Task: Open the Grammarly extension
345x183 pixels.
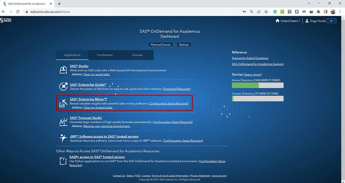Action: [x=275, y=12]
